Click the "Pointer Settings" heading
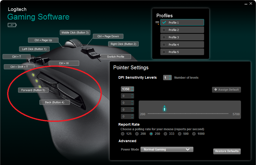The height and width of the screenshot is (165, 256). (131, 68)
